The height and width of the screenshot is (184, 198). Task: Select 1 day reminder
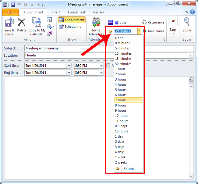point(129,136)
